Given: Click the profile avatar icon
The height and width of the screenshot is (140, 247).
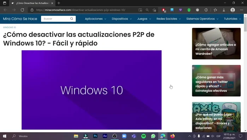Looking at the screenshot, I should 233,10.
